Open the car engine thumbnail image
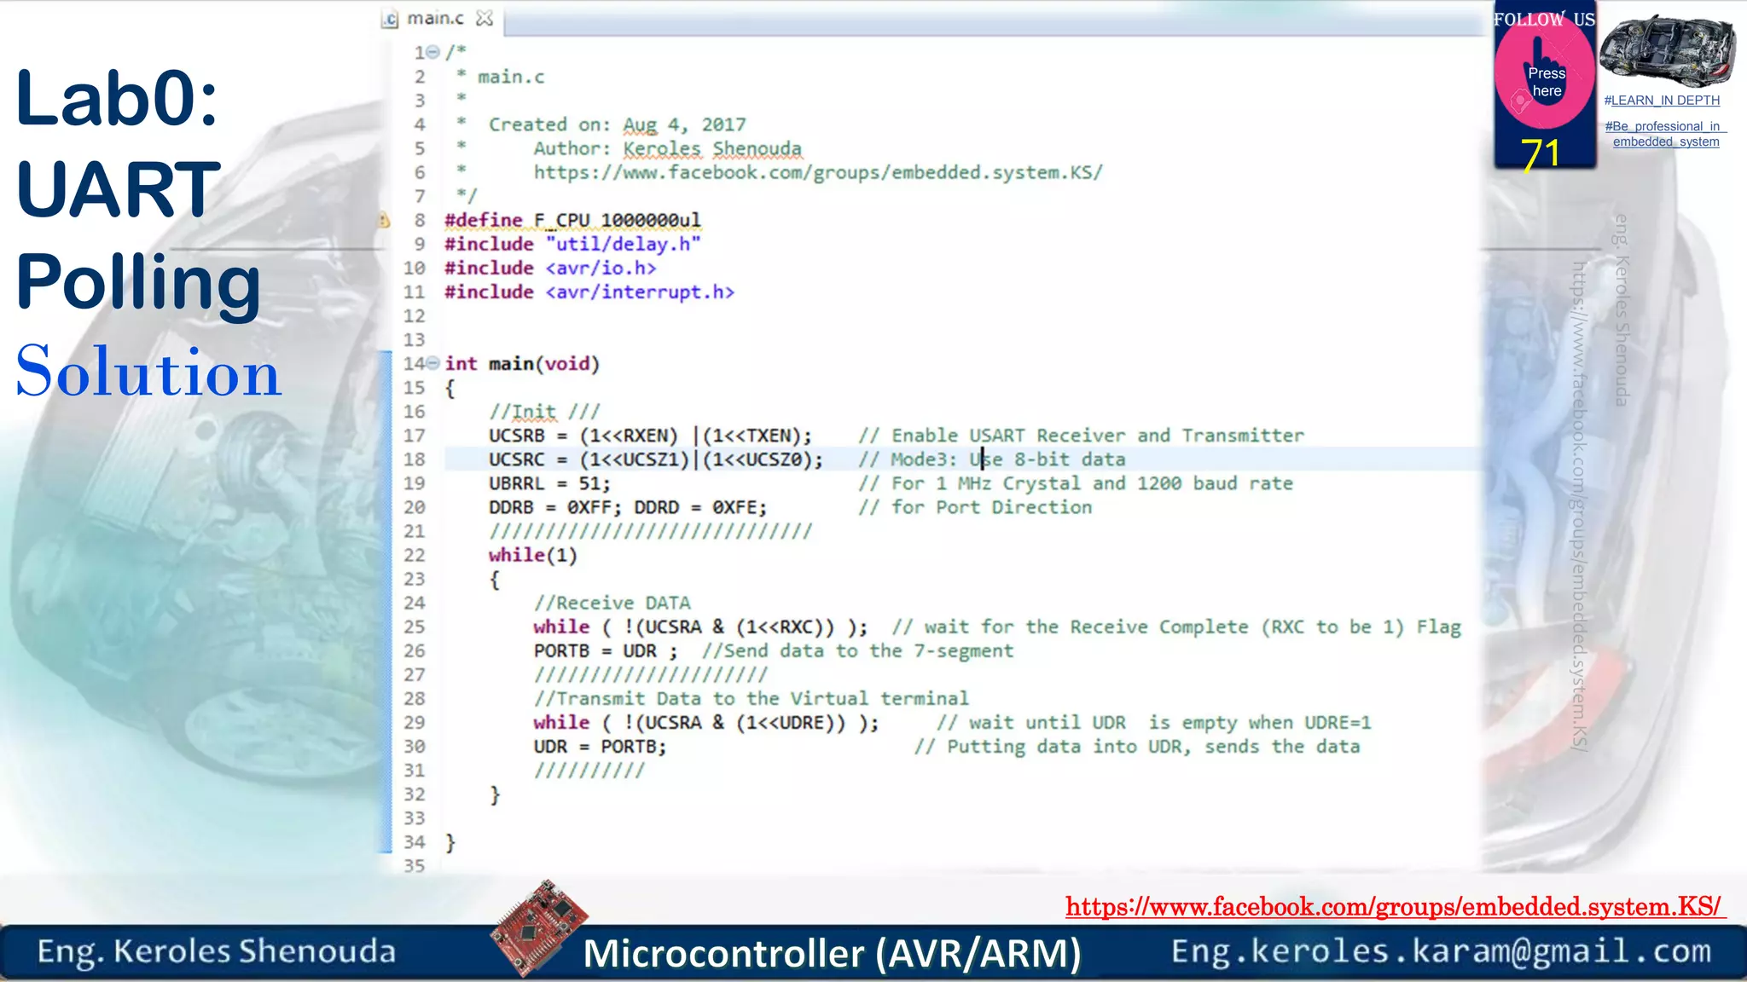This screenshot has height=982, width=1747. [1666, 49]
